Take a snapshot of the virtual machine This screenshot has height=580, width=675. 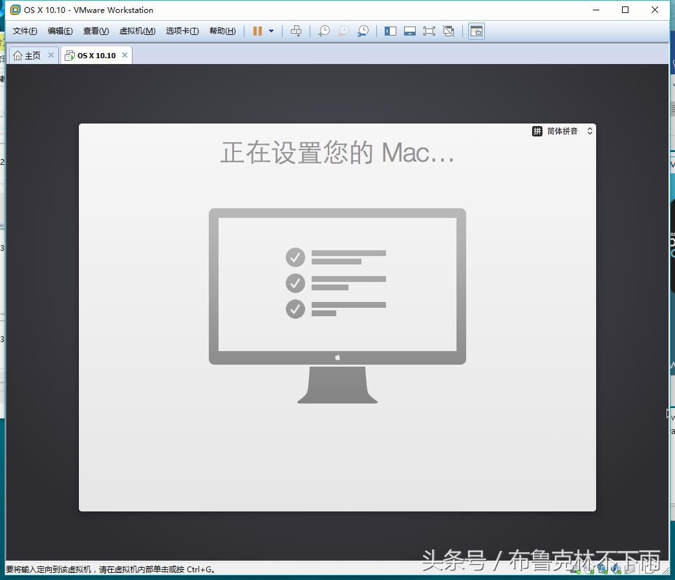pyautogui.click(x=323, y=30)
